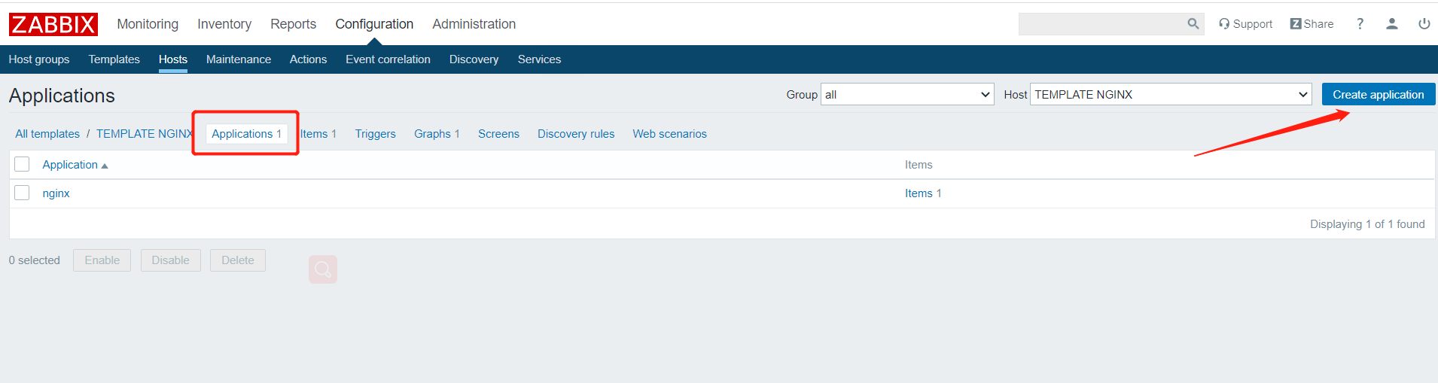Tick the select-all checkbox in table header
This screenshot has width=1438, height=383.
coord(22,164)
